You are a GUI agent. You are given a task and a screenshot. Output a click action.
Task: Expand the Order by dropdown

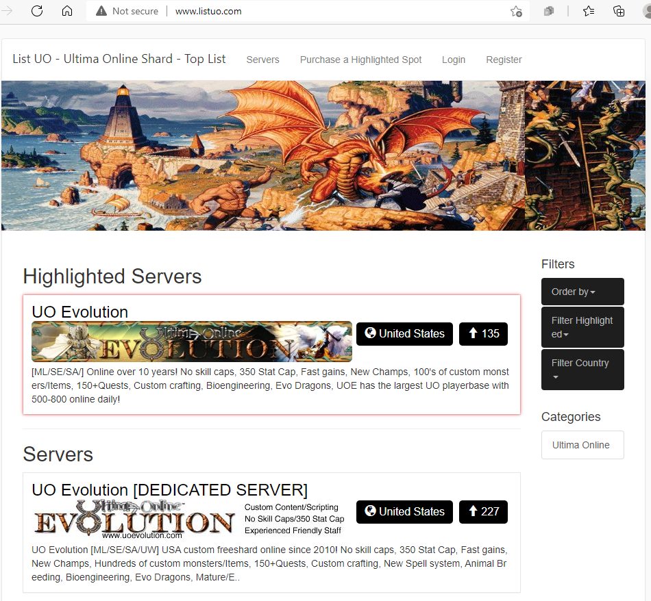[582, 292]
